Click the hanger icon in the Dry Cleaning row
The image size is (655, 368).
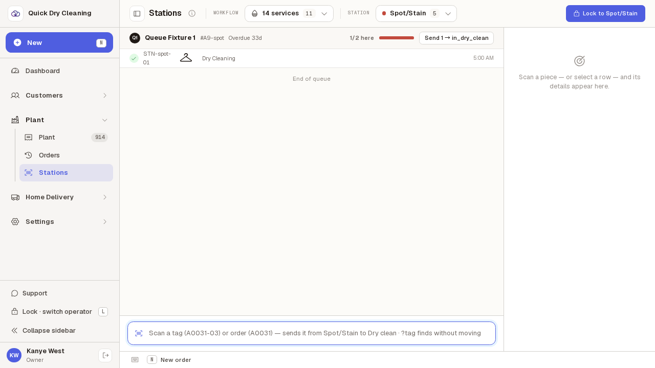pos(186,58)
